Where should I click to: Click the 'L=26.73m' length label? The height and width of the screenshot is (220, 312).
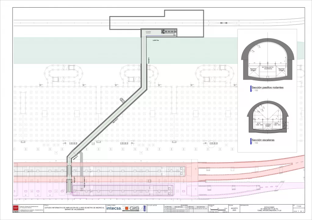tap(155, 40)
